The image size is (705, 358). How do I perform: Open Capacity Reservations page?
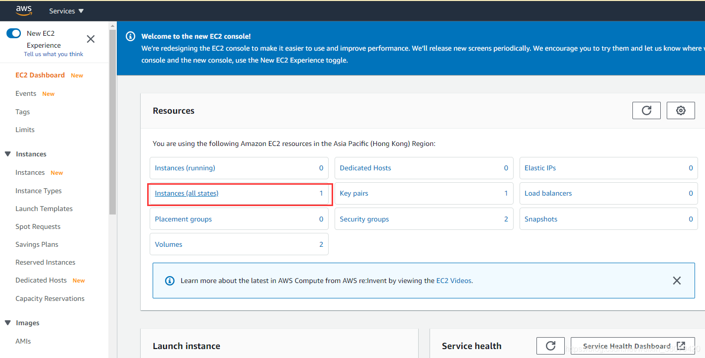(50, 298)
